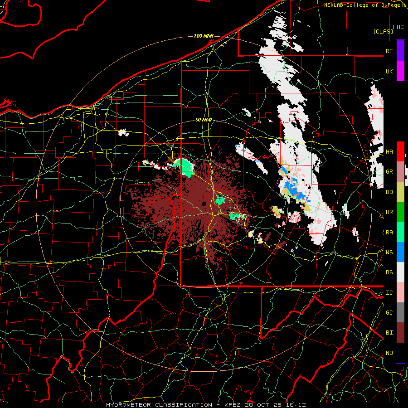Click the purple RF legend color swatch
This screenshot has width=408, height=408.
coord(400,51)
